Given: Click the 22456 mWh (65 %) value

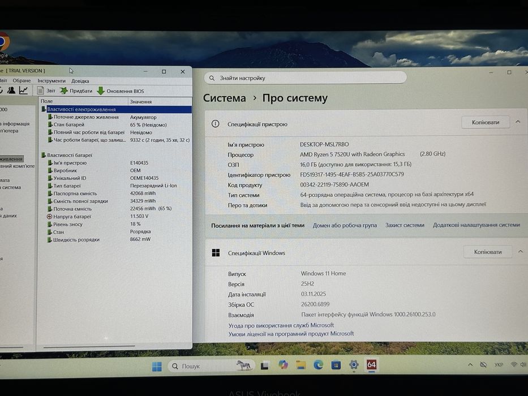Looking at the screenshot, I should tap(151, 209).
